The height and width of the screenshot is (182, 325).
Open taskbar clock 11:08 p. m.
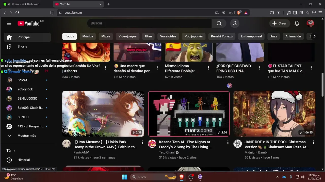(314, 177)
